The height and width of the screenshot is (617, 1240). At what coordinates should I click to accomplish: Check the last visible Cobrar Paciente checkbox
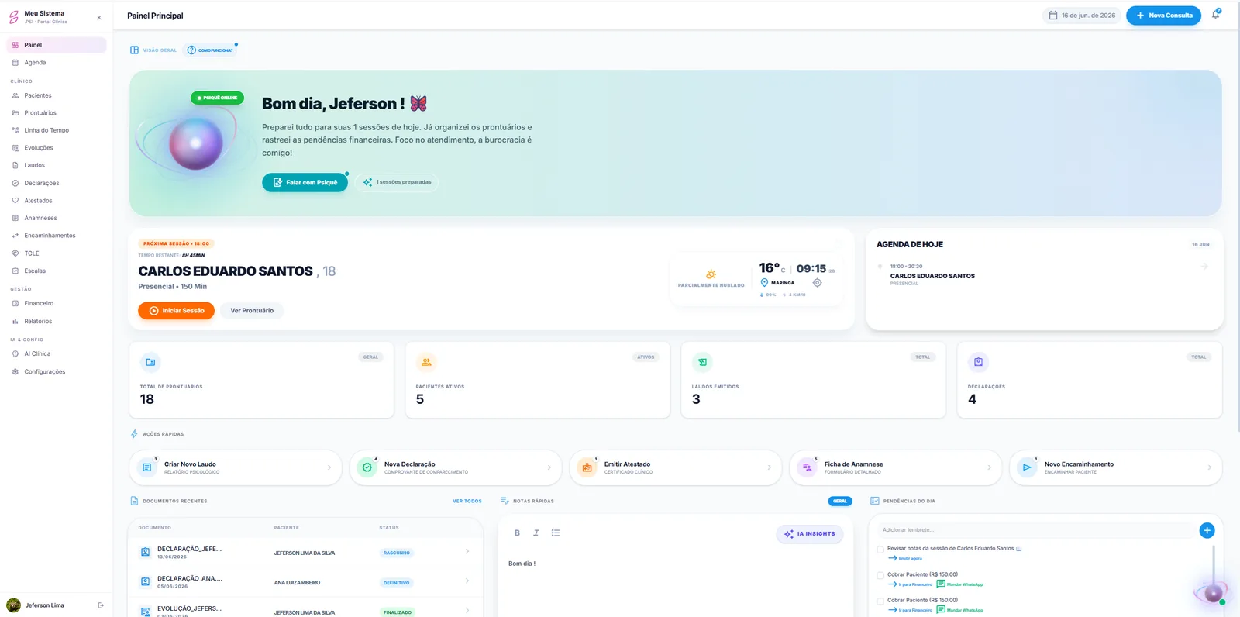[880, 601]
